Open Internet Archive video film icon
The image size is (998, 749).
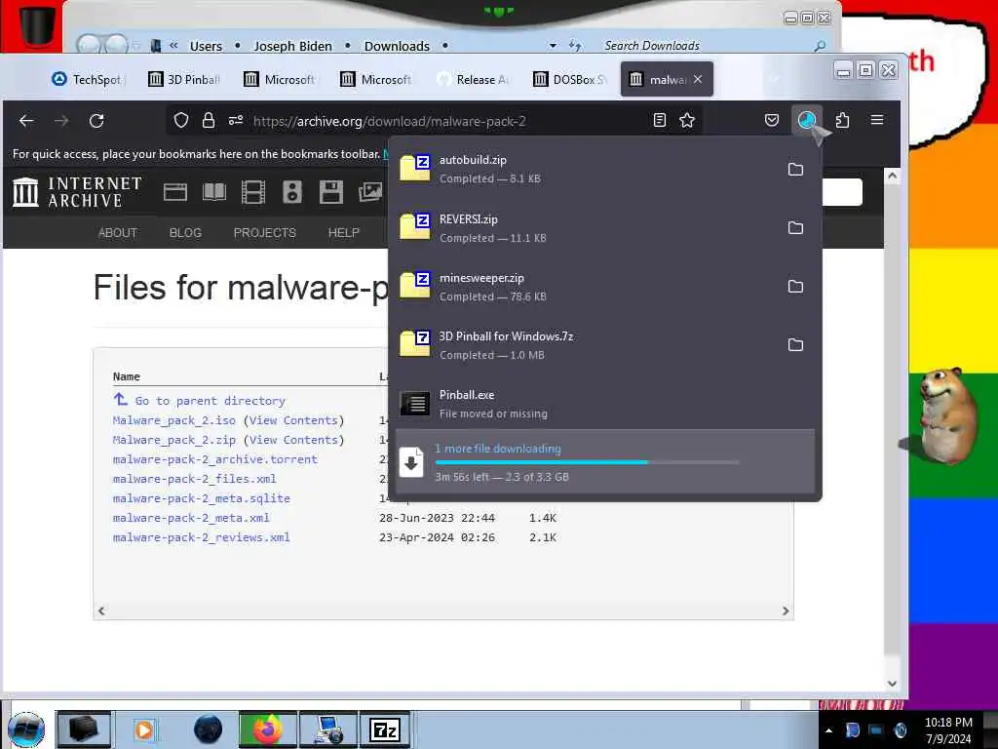tap(252, 192)
